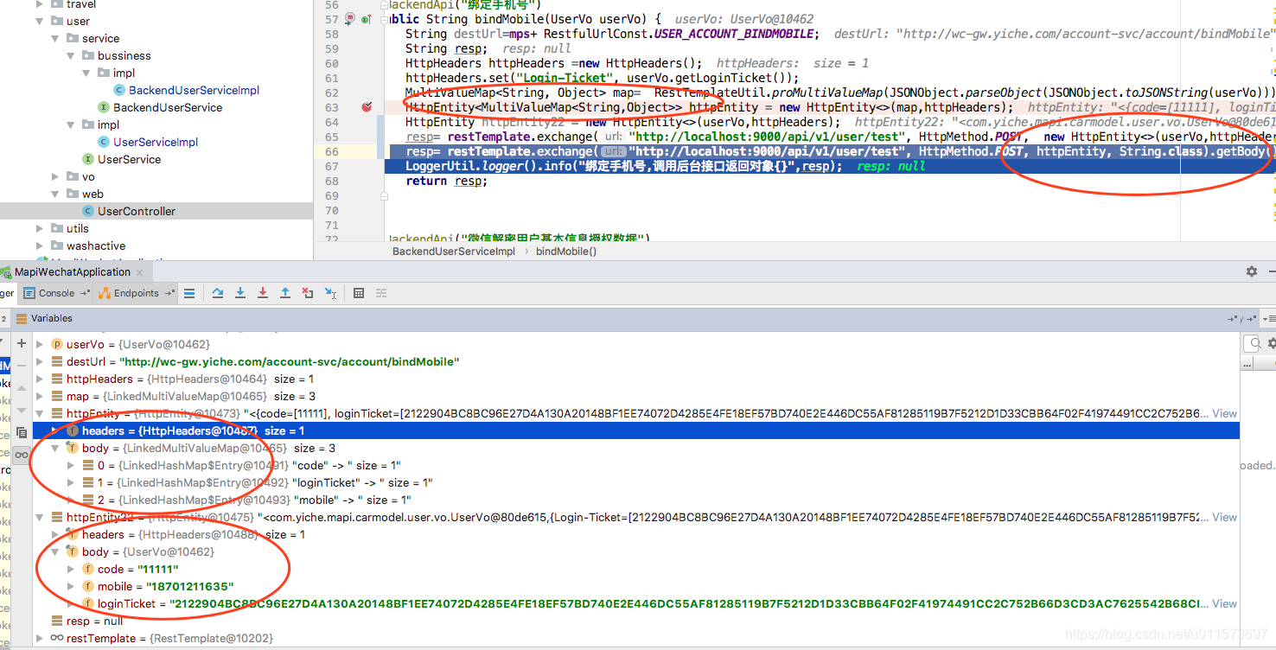This screenshot has width=1276, height=650.
Task: Click Step Out debugger icon
Action: (x=285, y=293)
